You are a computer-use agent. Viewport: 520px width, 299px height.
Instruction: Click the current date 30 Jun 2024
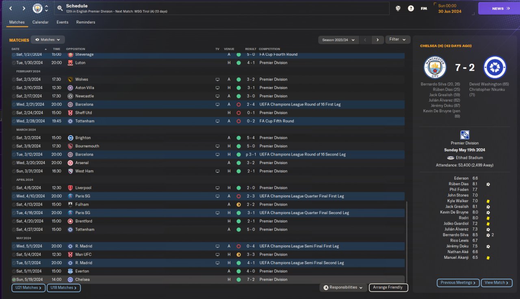(450, 11)
